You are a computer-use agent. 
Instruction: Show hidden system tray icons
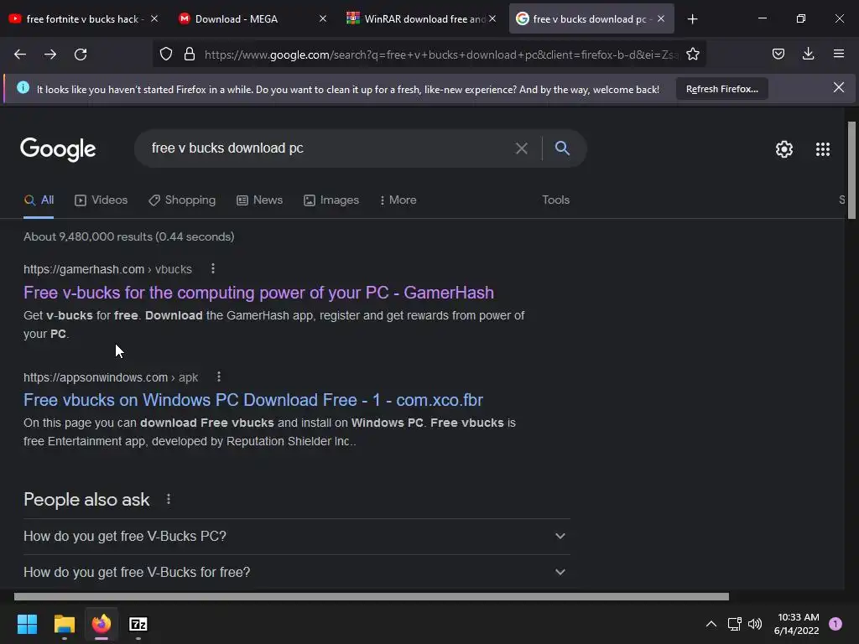pyautogui.click(x=711, y=624)
